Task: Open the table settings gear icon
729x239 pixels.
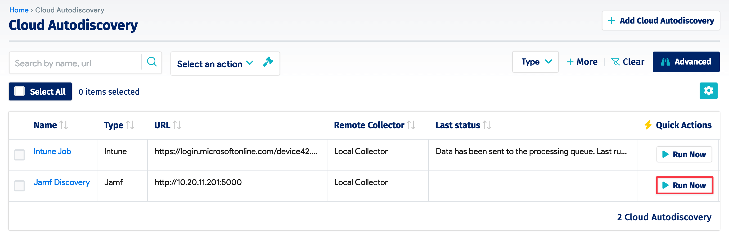Action: 708,91
